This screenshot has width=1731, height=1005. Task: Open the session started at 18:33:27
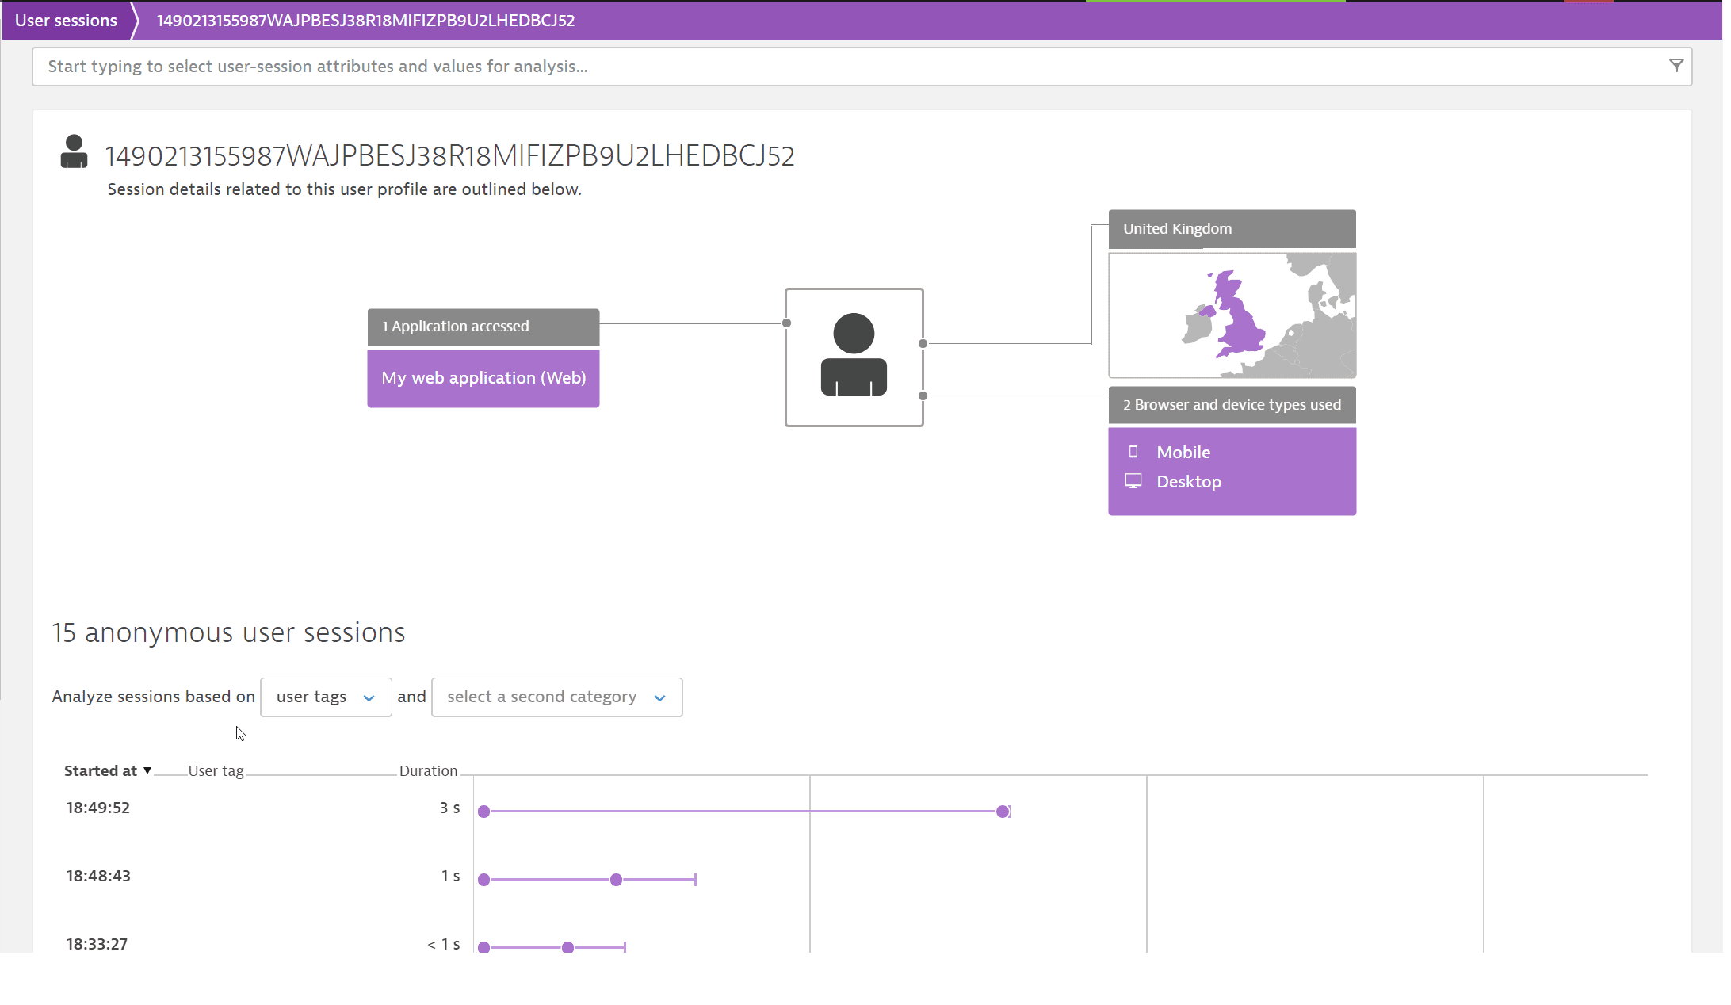point(97,944)
